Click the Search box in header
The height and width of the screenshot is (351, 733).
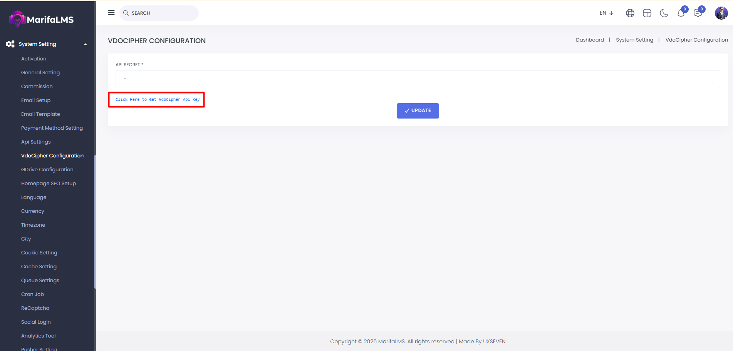(x=159, y=13)
